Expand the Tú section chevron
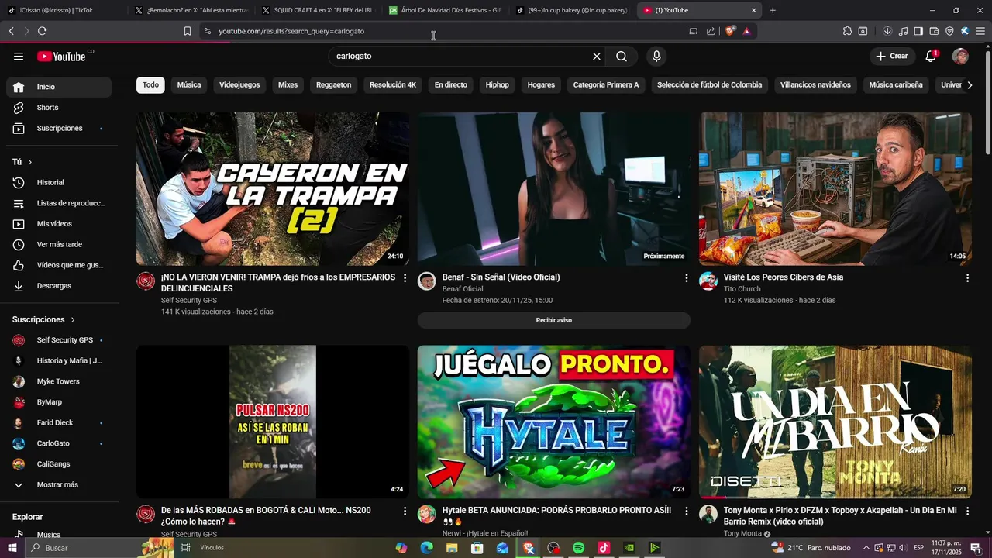This screenshot has width=992, height=558. (x=30, y=162)
